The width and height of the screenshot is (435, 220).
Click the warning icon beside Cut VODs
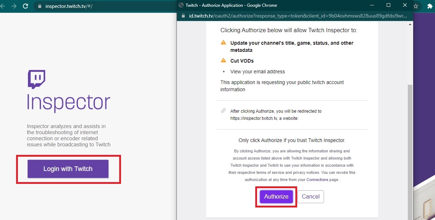pos(223,60)
